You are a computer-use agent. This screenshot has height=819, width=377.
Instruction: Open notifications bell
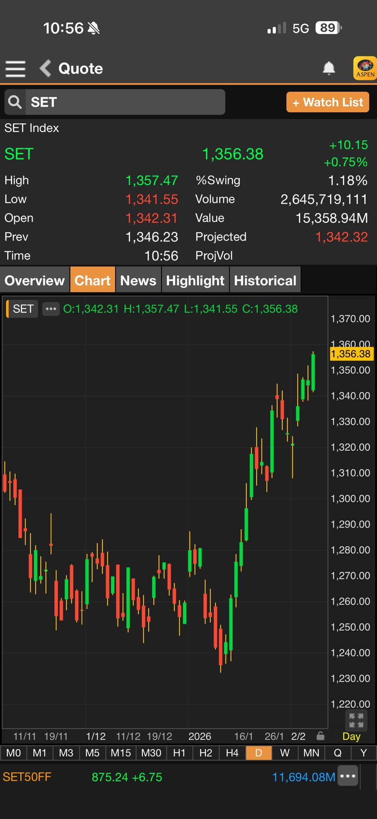point(329,68)
